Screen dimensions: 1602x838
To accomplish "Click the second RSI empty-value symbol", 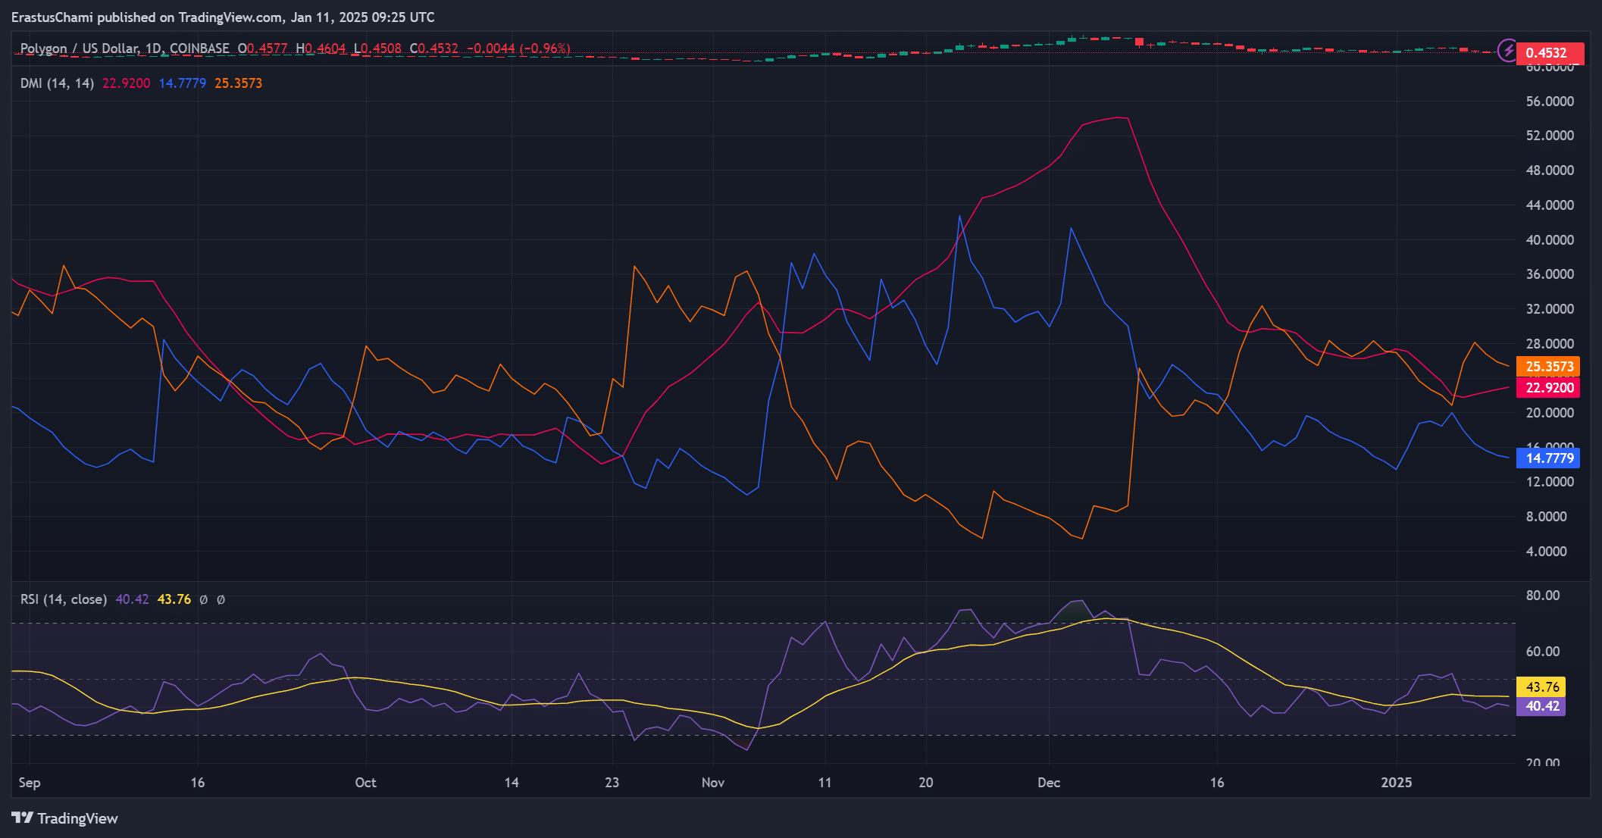I will [x=221, y=599].
